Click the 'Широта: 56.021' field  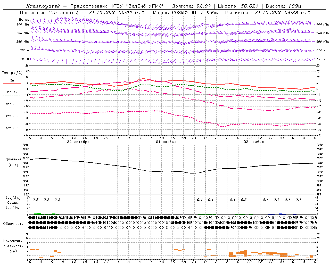238,6
